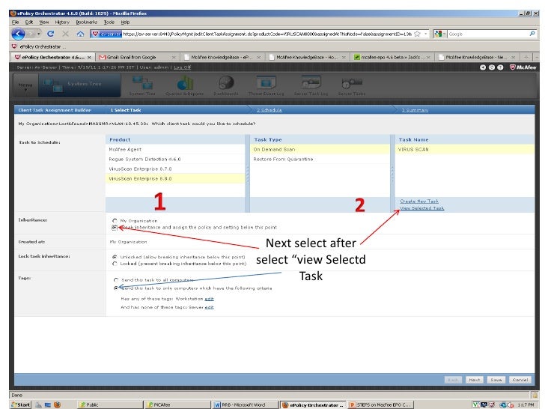The image size is (545, 409).
Task: Stop loading with the X icon
Action: tap(65, 34)
